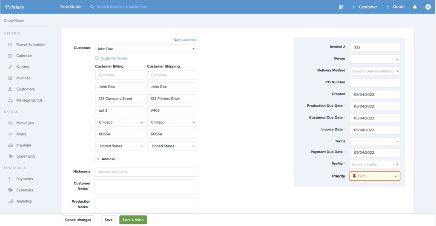436x226 pixels.
Task: Click the Customers person icon
Action: click(x=10, y=89)
